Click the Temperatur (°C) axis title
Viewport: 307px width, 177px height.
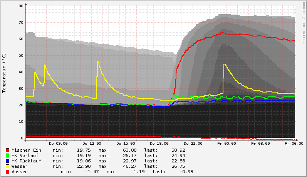point(4,72)
